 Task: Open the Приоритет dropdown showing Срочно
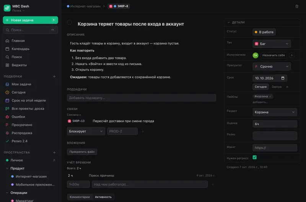click(x=272, y=66)
